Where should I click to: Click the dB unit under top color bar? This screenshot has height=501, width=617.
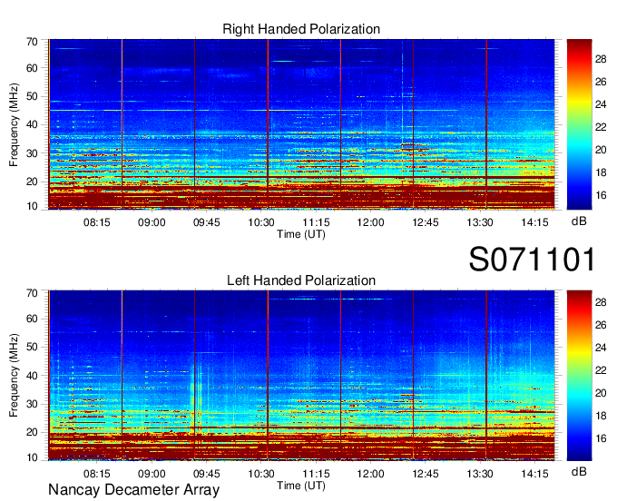tap(579, 221)
